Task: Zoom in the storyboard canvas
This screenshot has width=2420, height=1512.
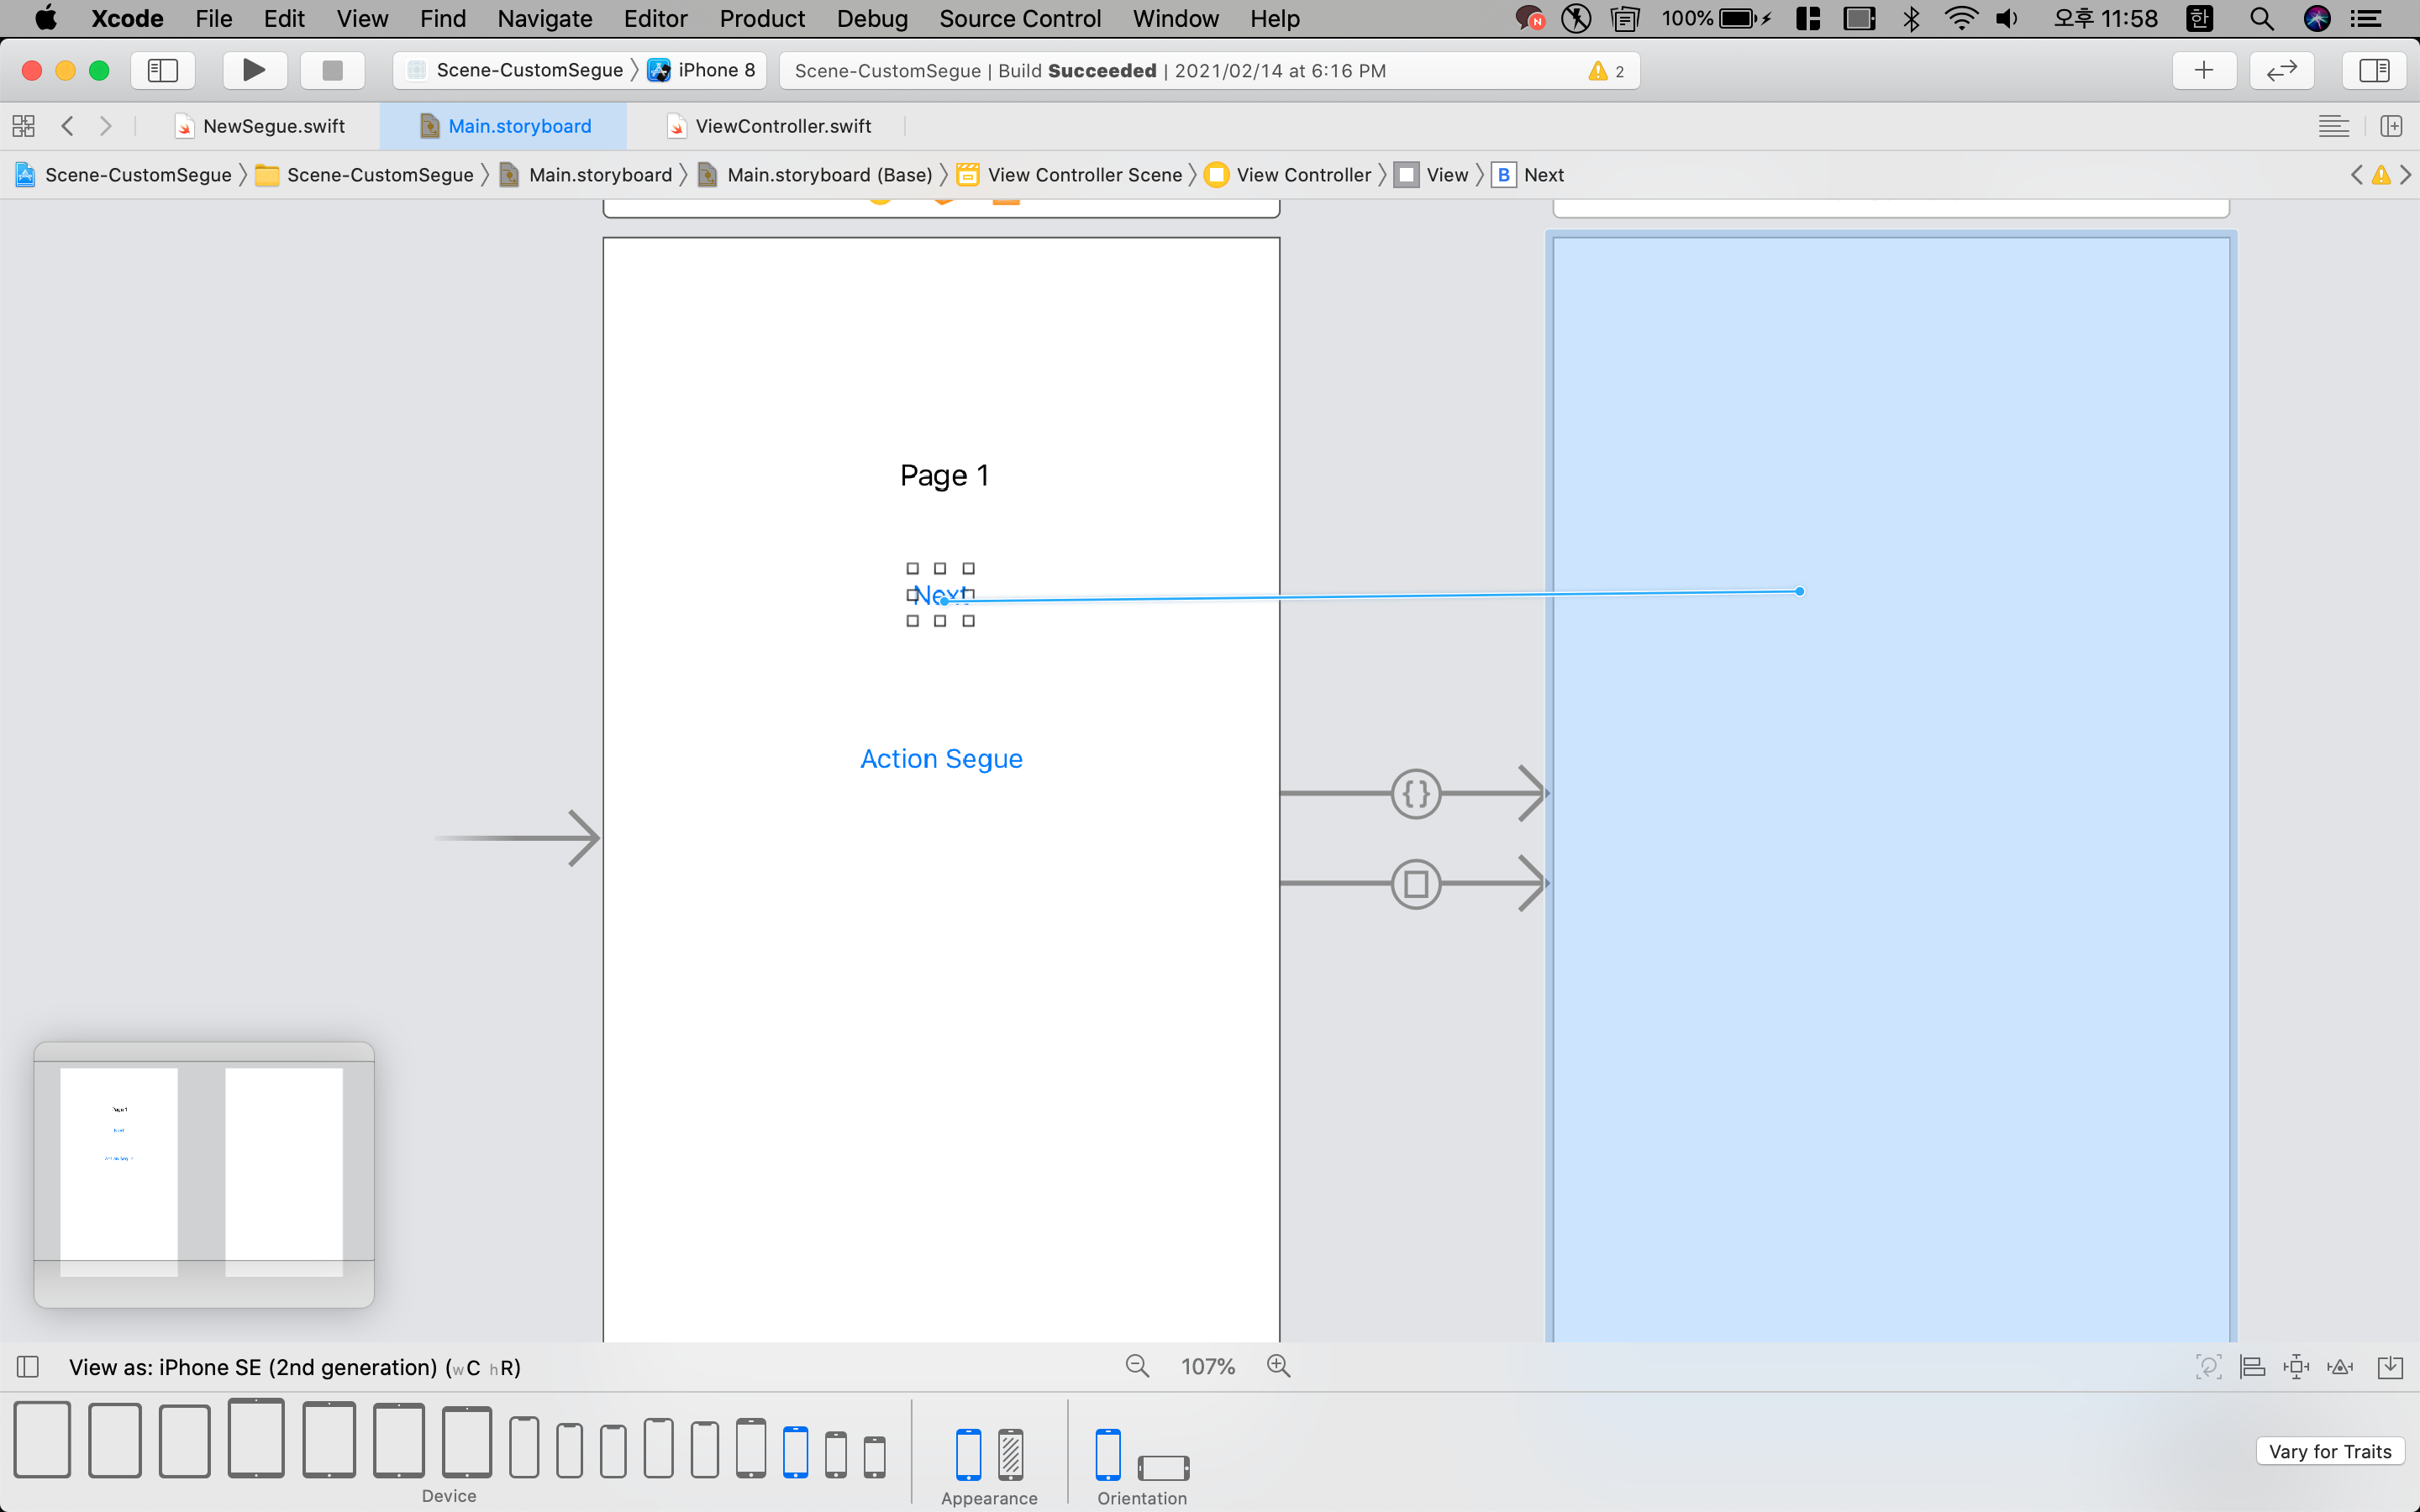Action: pos(1279,1366)
